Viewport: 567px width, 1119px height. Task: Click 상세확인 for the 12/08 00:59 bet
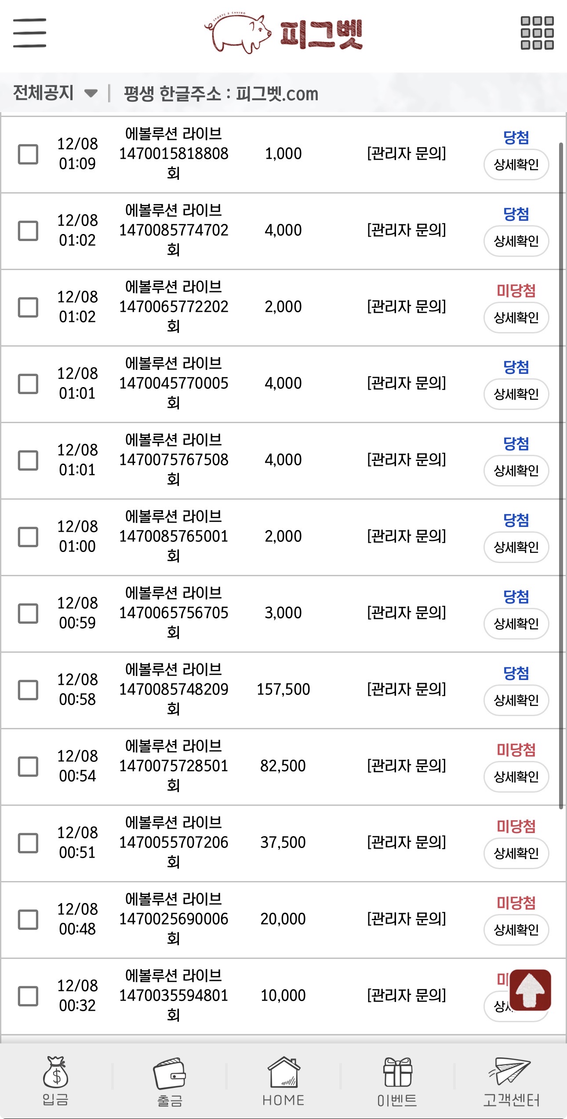point(516,624)
